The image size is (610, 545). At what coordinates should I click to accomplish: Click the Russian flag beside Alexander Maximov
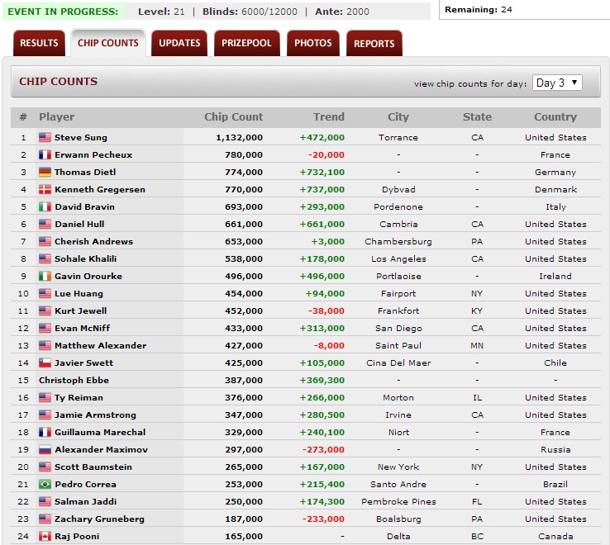tap(45, 450)
